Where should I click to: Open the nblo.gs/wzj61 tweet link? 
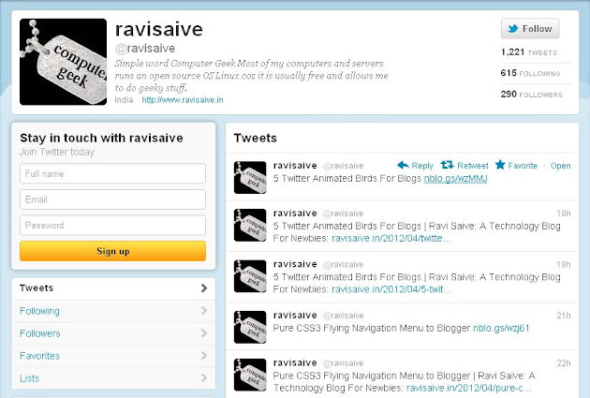(x=501, y=328)
